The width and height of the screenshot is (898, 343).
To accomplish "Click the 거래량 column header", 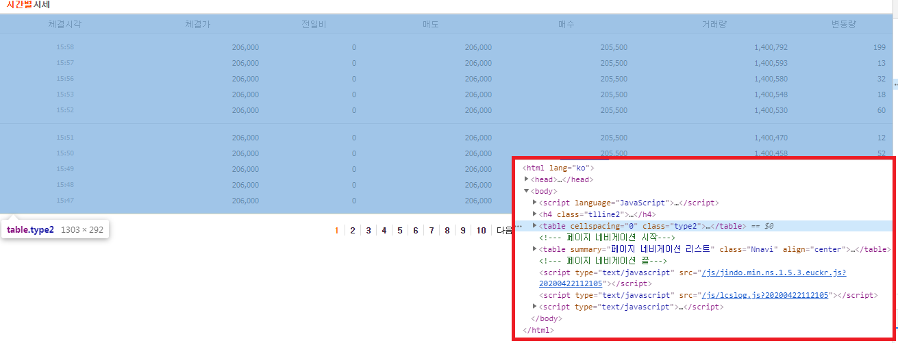I will [714, 24].
